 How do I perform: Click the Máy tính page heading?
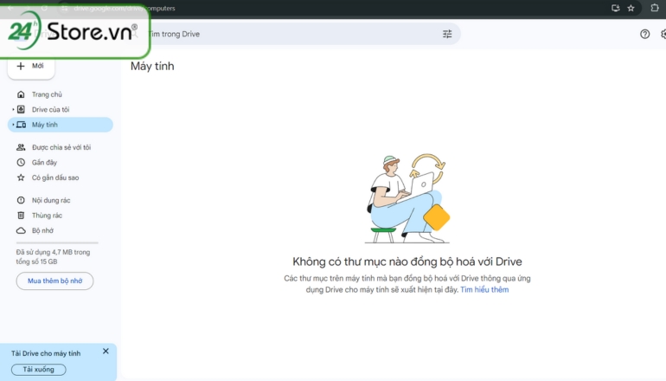(x=152, y=67)
